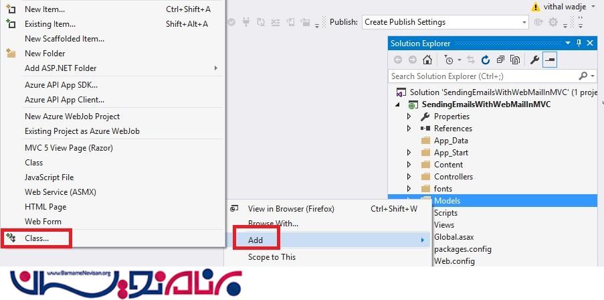This screenshot has width=604, height=300.
Task: Click the search magnifier in Solution Explorer
Action: coord(583,76)
